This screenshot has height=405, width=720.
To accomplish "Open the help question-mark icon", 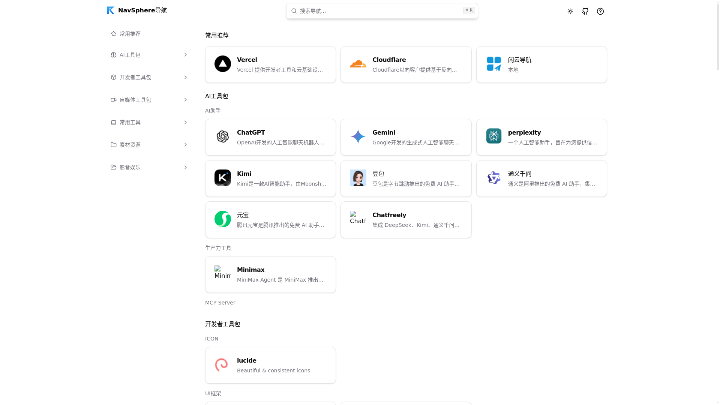I will 600,11.
